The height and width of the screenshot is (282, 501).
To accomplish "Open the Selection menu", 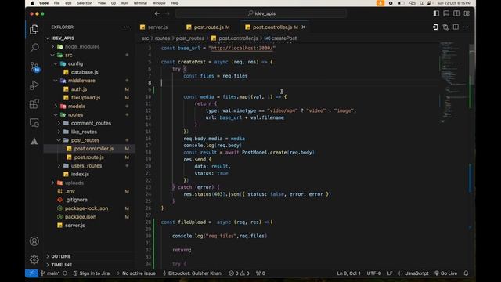I will [85, 3].
